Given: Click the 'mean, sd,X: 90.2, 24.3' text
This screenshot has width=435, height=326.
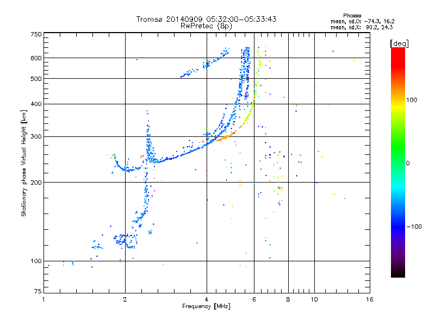Looking at the screenshot, I should pos(362,27).
